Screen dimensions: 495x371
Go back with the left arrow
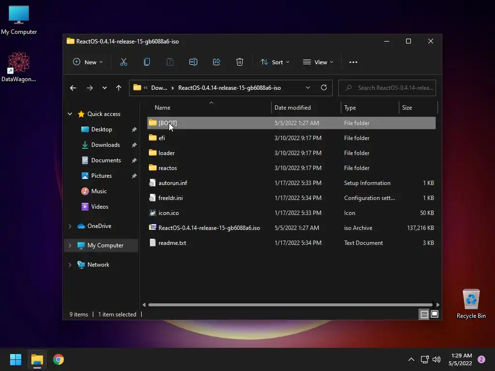pos(73,88)
